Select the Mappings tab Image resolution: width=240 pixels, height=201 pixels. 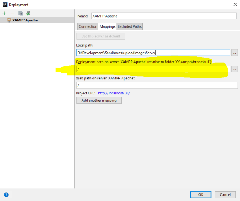(x=107, y=26)
